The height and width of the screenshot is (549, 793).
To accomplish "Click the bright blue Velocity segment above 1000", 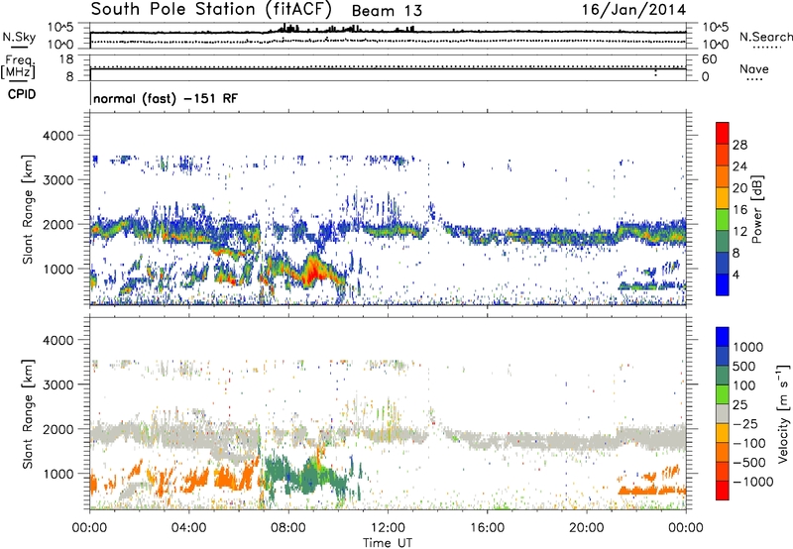I will 723,337.
